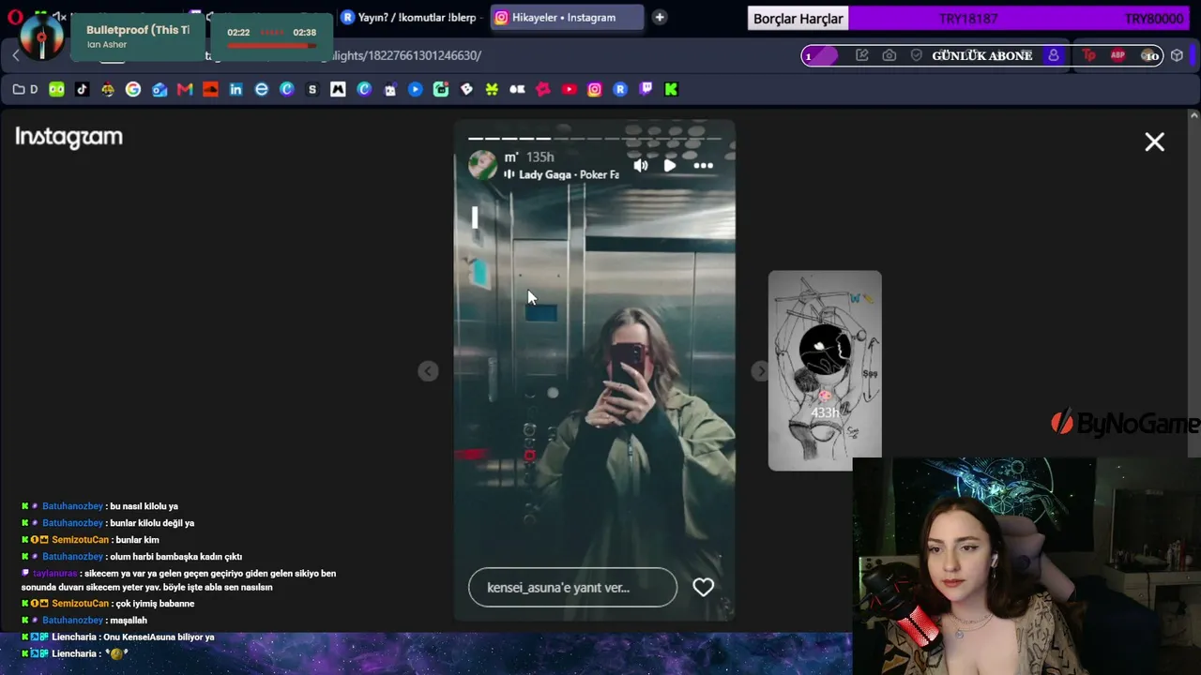Click the story progress bar segments
The height and width of the screenshot is (675, 1201).
point(595,139)
